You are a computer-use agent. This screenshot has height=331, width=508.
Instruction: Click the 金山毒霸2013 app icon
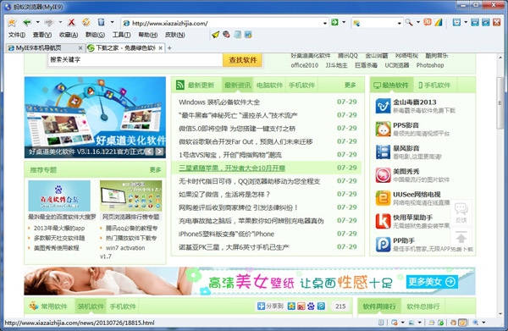(383, 106)
